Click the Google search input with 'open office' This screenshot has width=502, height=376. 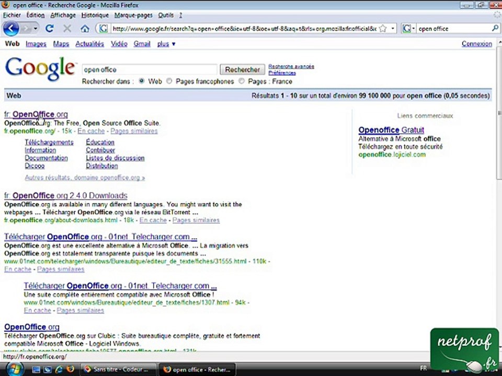pyautogui.click(x=150, y=69)
